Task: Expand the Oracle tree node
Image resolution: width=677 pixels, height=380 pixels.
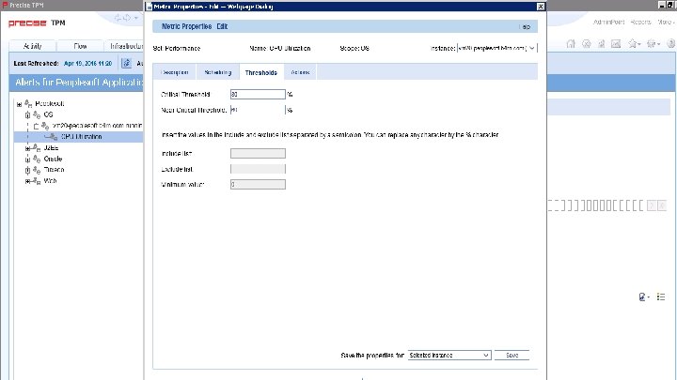Action: (27, 159)
